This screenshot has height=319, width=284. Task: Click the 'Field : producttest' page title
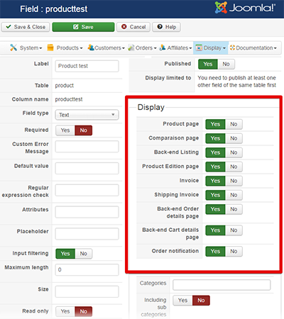tap(54, 9)
